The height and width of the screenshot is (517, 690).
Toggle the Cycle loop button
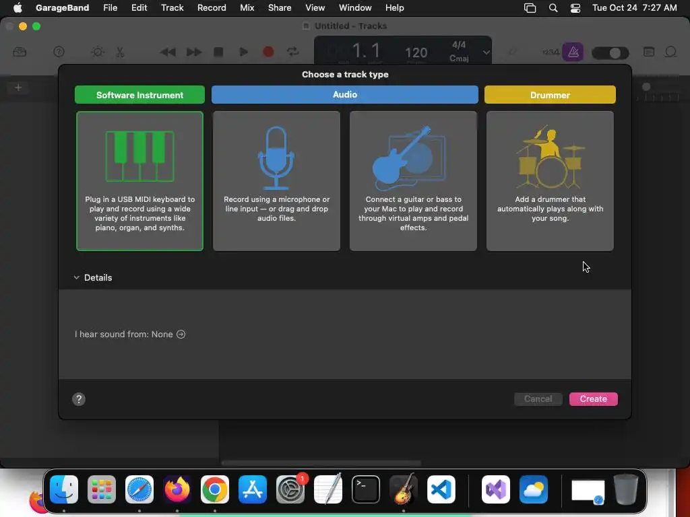coord(293,53)
